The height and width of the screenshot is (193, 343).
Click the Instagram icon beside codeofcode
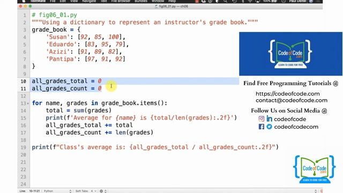[x=262, y=119]
